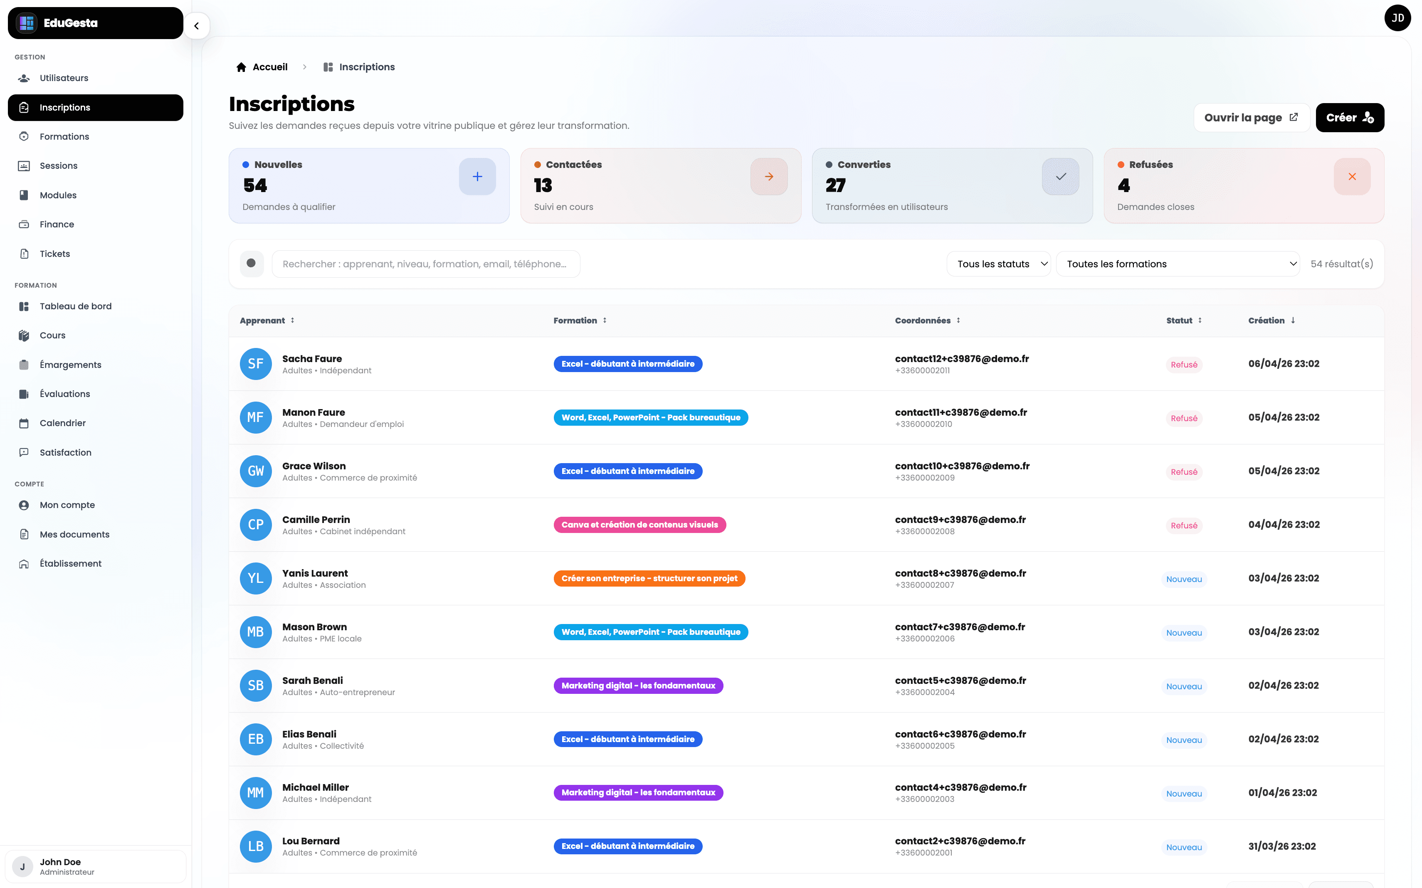Click the home icon in breadcrumb
Viewport: 1422px width, 888px height.
(x=241, y=67)
